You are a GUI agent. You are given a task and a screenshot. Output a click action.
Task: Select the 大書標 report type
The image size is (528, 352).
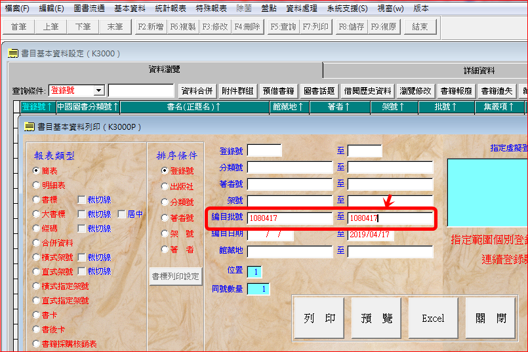(36, 214)
